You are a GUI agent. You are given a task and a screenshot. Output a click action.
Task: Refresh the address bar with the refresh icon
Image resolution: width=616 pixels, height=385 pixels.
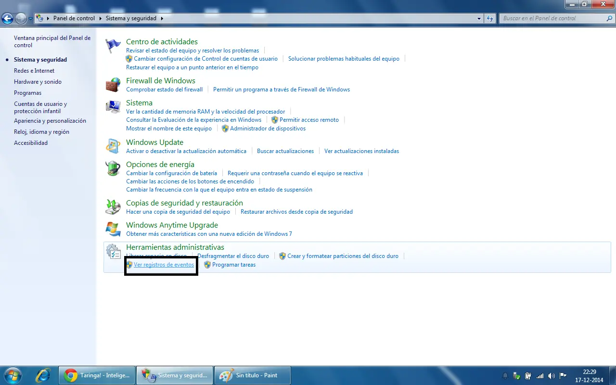[x=490, y=18]
